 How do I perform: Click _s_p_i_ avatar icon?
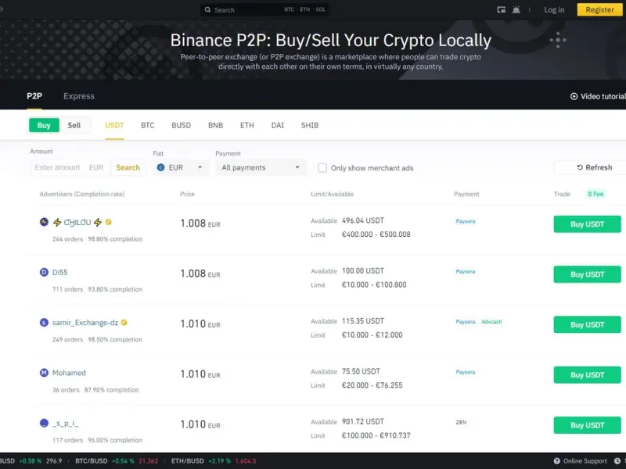(44, 423)
